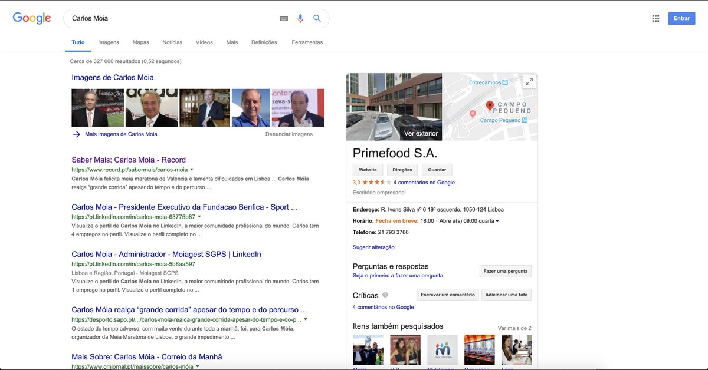708x370 pixels.
Task: Click Mais imagens de Carlos Moia link
Action: (x=121, y=134)
